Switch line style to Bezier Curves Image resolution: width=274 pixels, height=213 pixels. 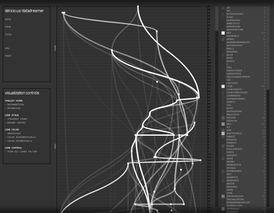click(16, 123)
